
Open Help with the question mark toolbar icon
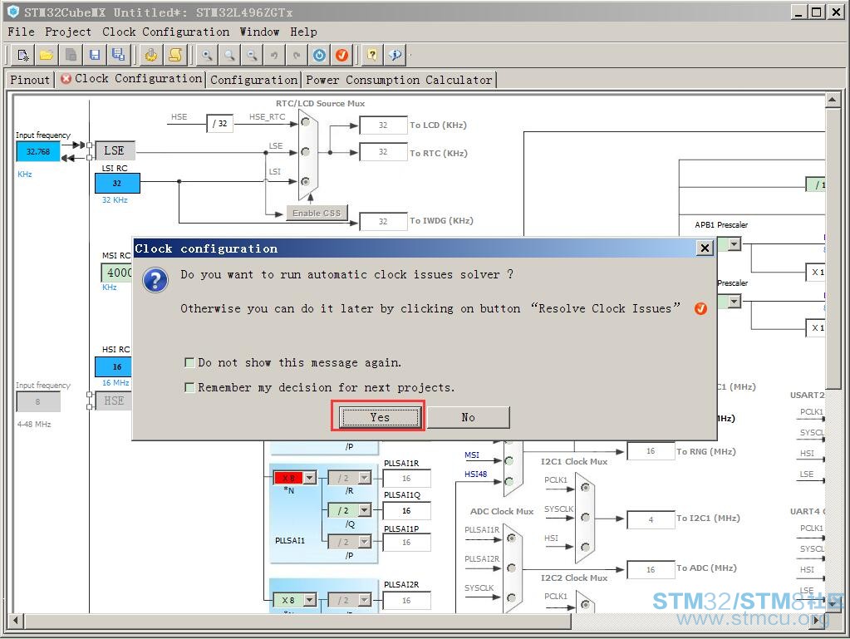(372, 55)
